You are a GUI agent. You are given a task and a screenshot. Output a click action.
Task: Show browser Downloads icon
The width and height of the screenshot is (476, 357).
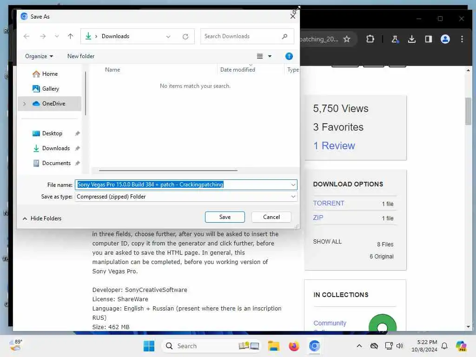tap(412, 39)
